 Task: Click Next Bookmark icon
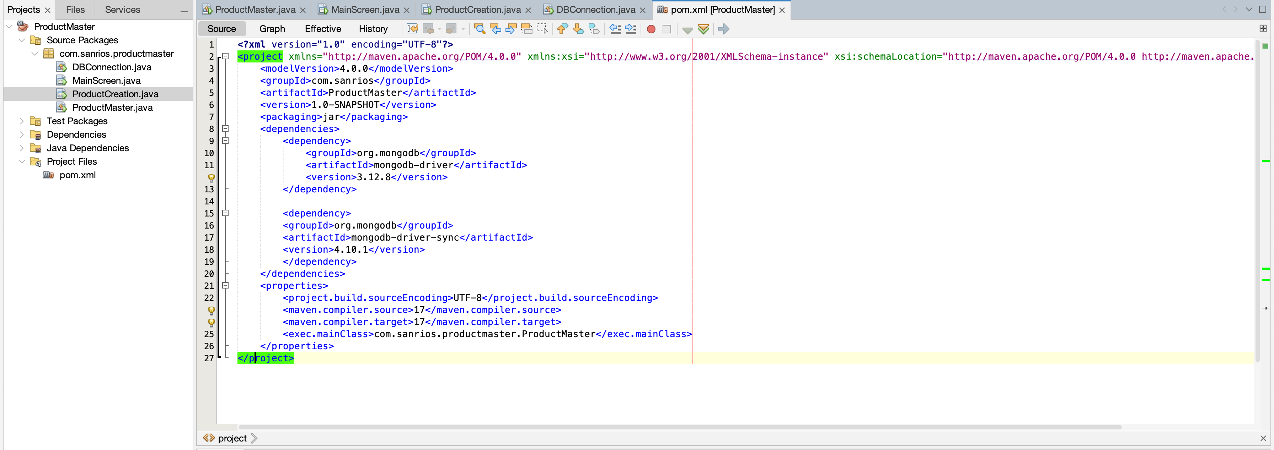(x=578, y=29)
